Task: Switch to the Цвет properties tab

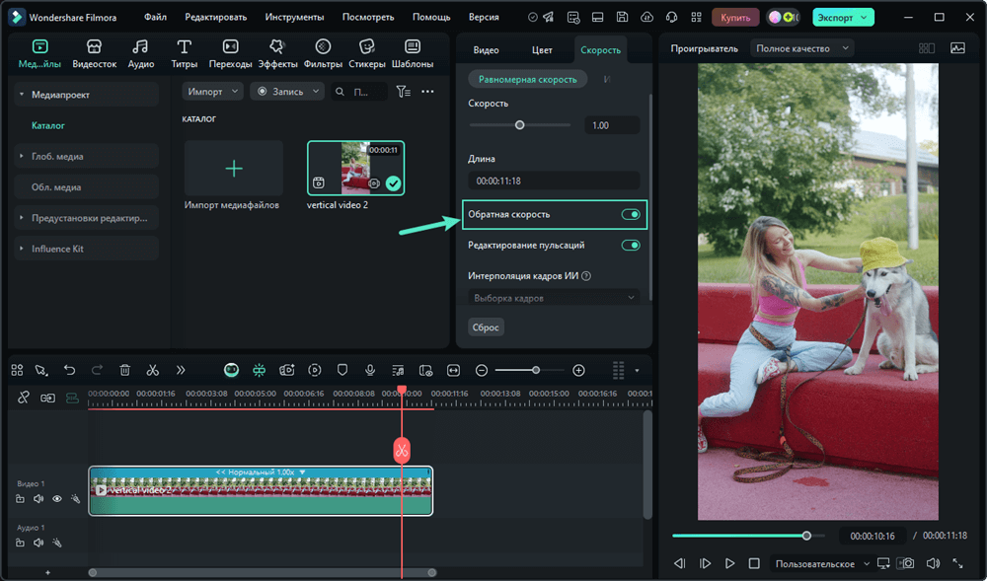Action: click(542, 49)
